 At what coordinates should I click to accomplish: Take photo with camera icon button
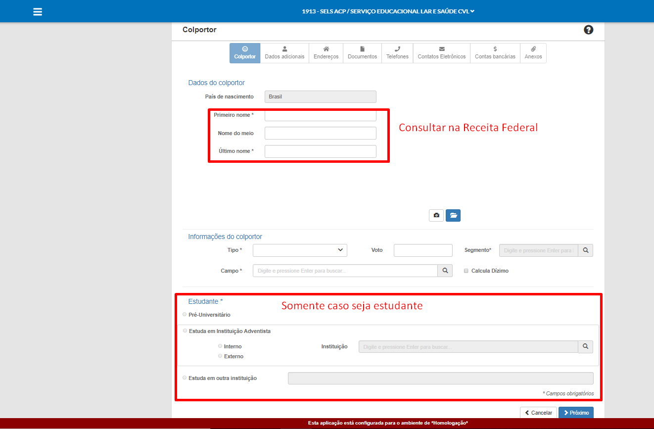(436, 215)
